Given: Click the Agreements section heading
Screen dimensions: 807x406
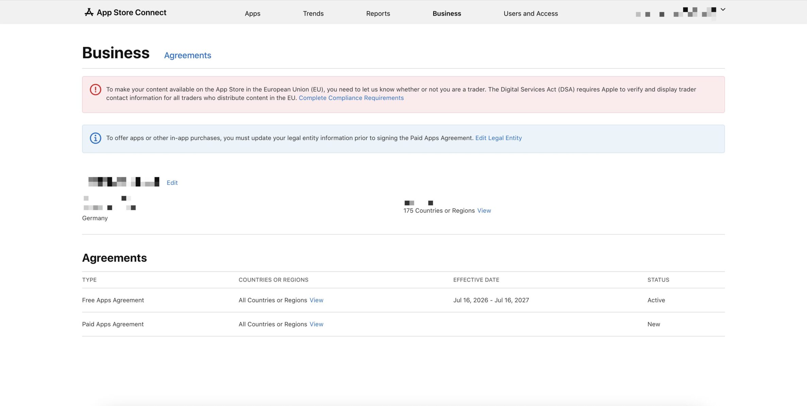Looking at the screenshot, I should pos(114,258).
